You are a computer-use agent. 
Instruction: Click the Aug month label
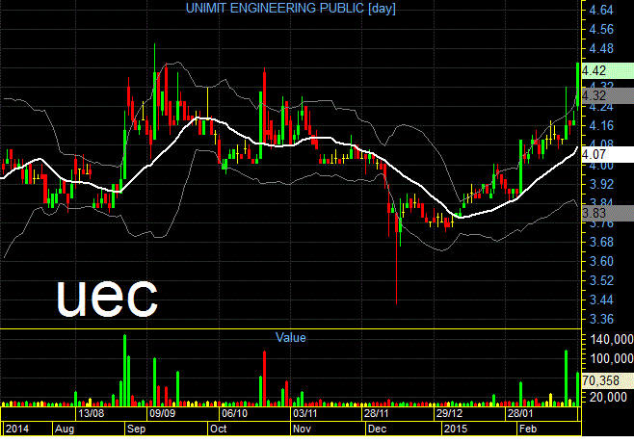[65, 429]
